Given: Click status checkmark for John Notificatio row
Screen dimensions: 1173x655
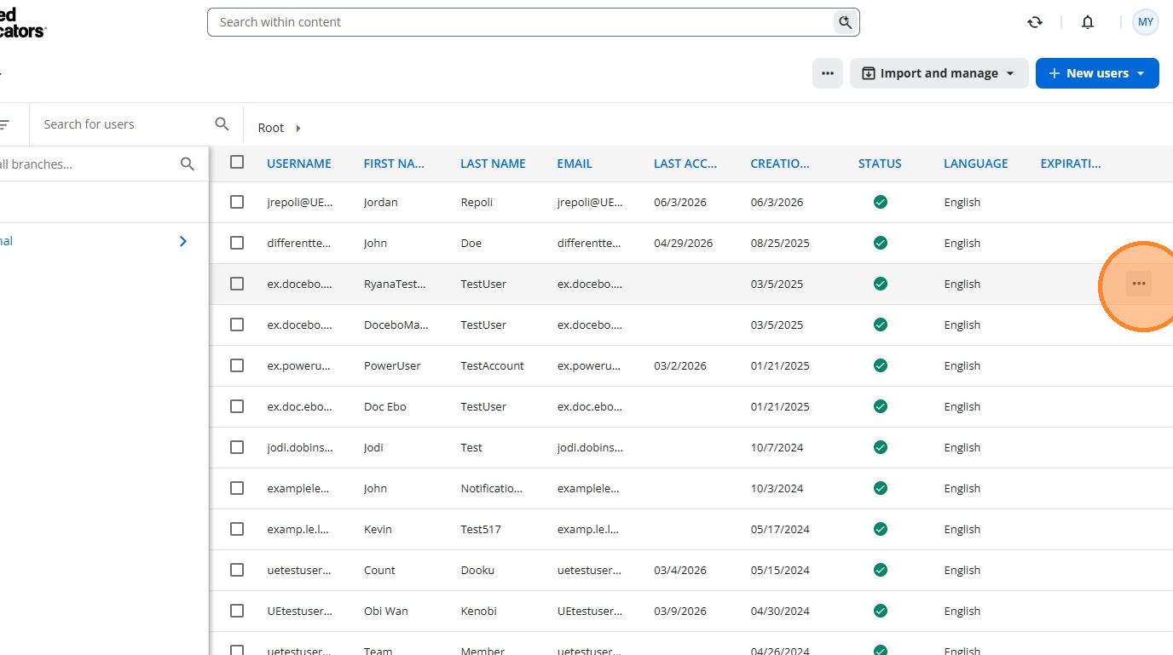Looking at the screenshot, I should [x=881, y=488].
